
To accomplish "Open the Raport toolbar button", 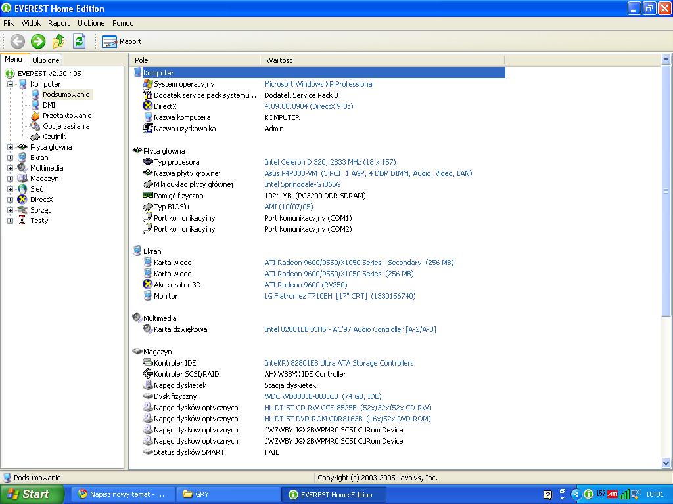I will [x=122, y=41].
